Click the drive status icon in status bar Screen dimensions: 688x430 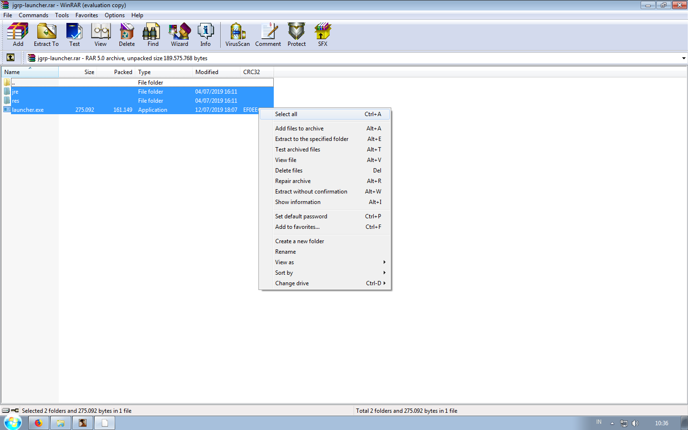pyautogui.click(x=6, y=410)
